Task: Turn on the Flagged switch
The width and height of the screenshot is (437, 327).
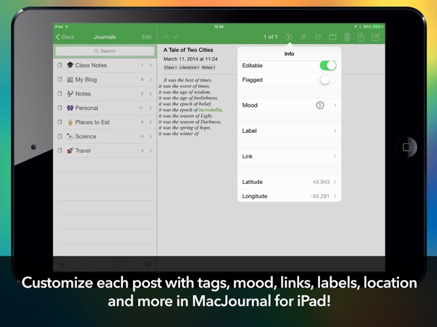Action: tap(328, 80)
